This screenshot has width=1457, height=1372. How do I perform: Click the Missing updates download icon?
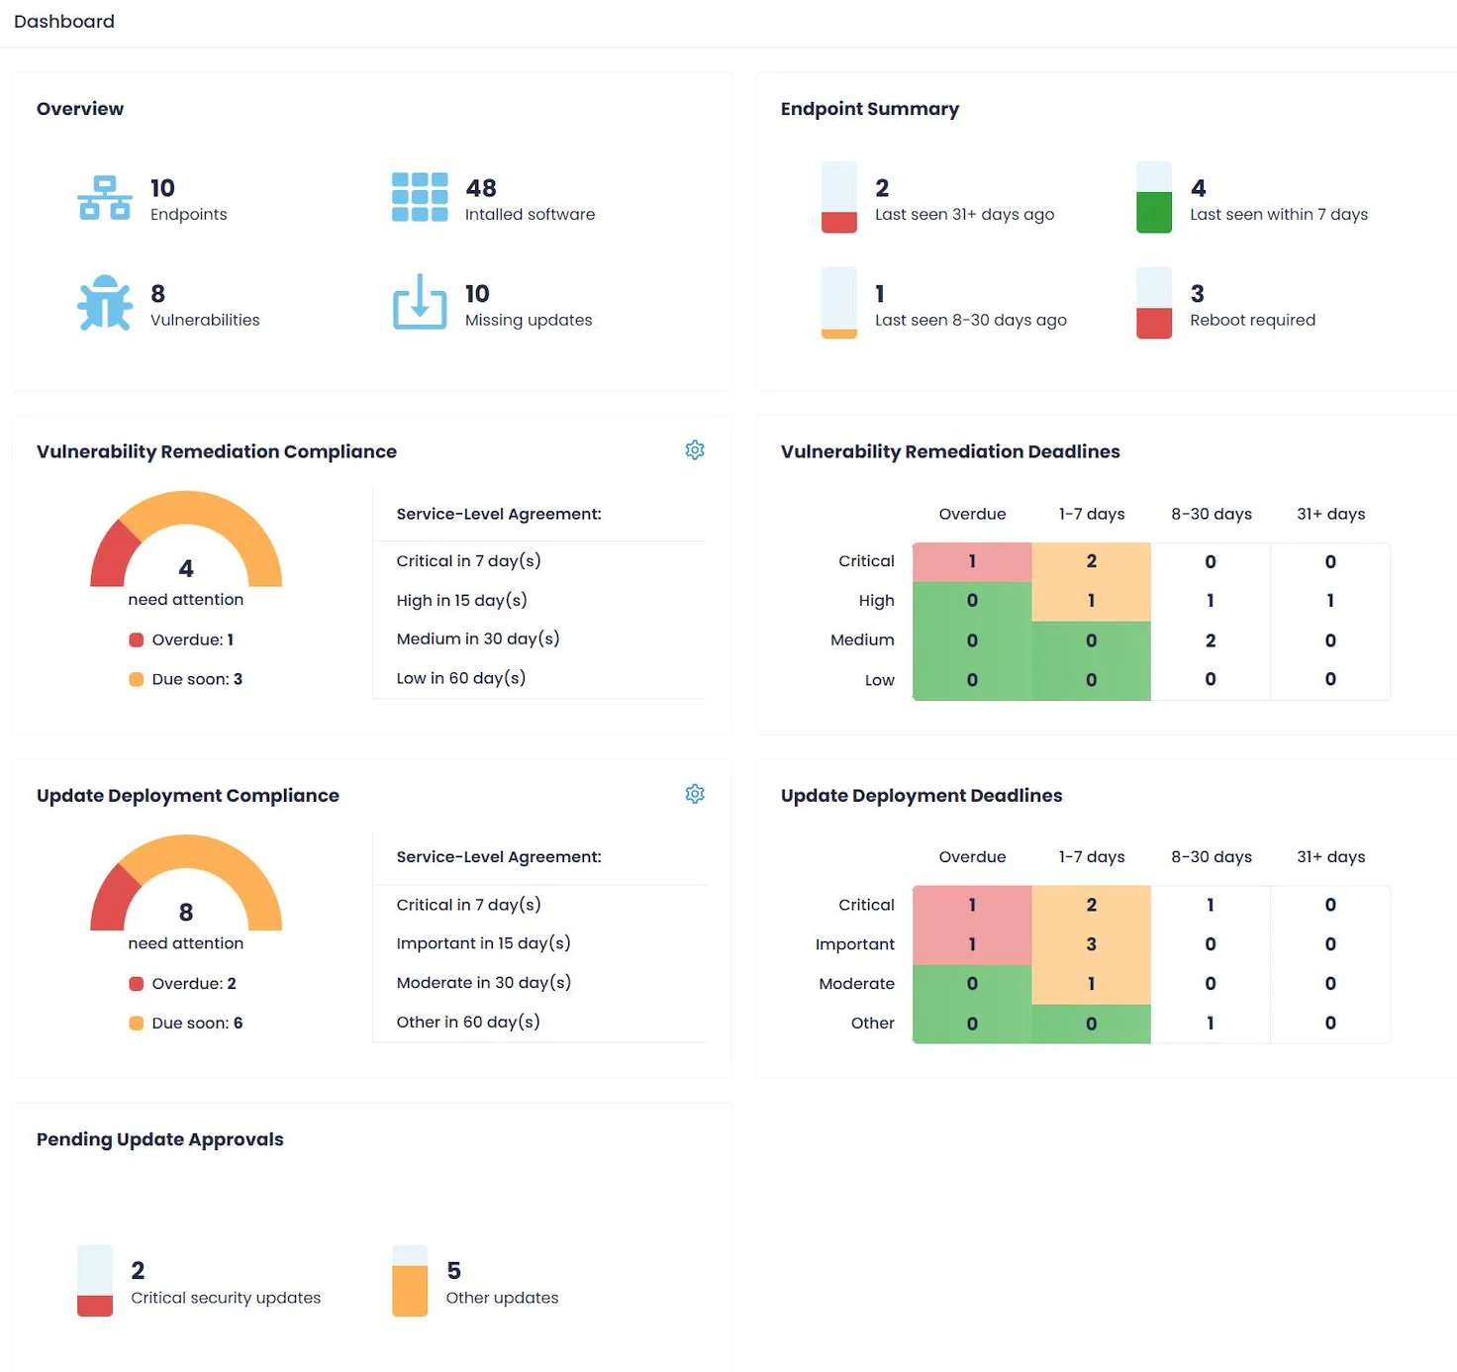point(419,303)
